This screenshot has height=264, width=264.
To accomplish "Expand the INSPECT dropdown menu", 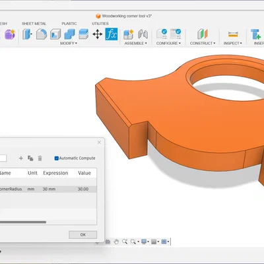I will point(233,44).
